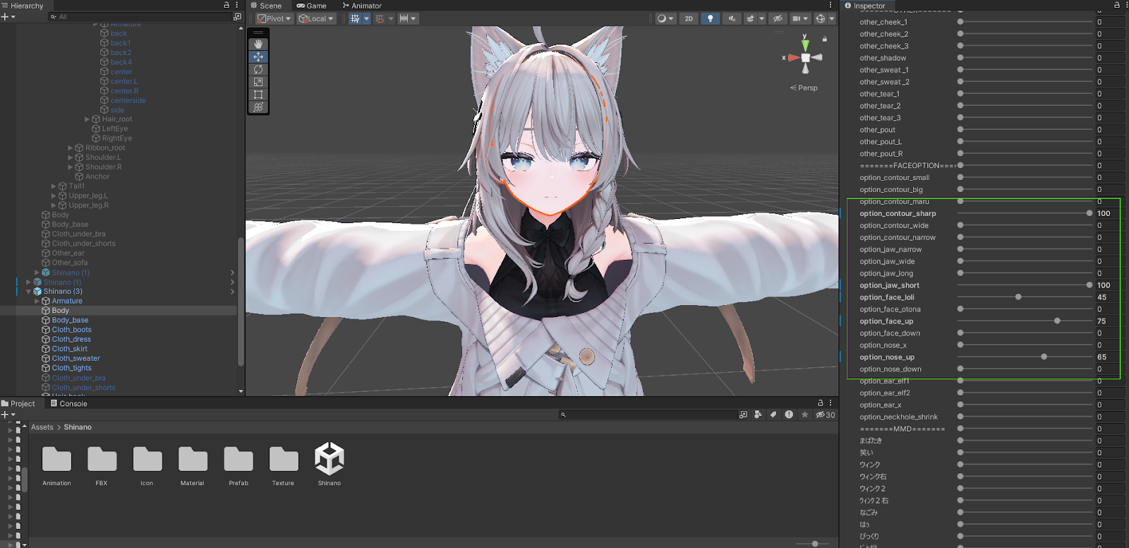The width and height of the screenshot is (1129, 548).
Task: Click the Open in Search icon beside Project search
Action: click(x=743, y=415)
